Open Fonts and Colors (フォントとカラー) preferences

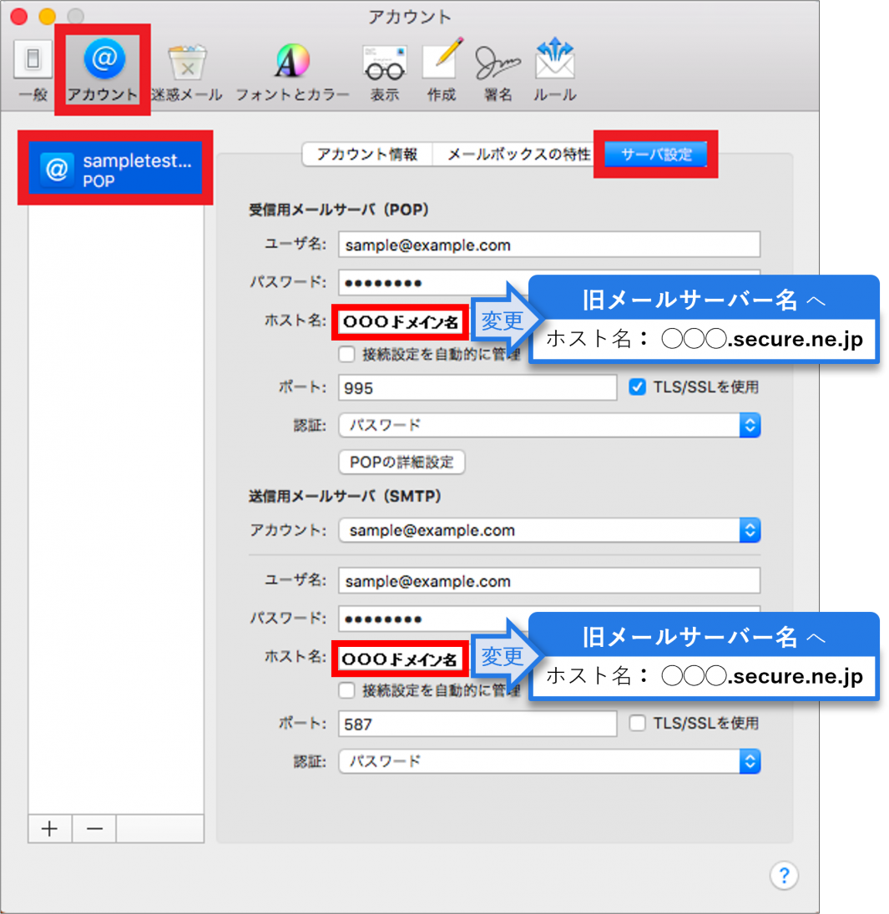[292, 70]
